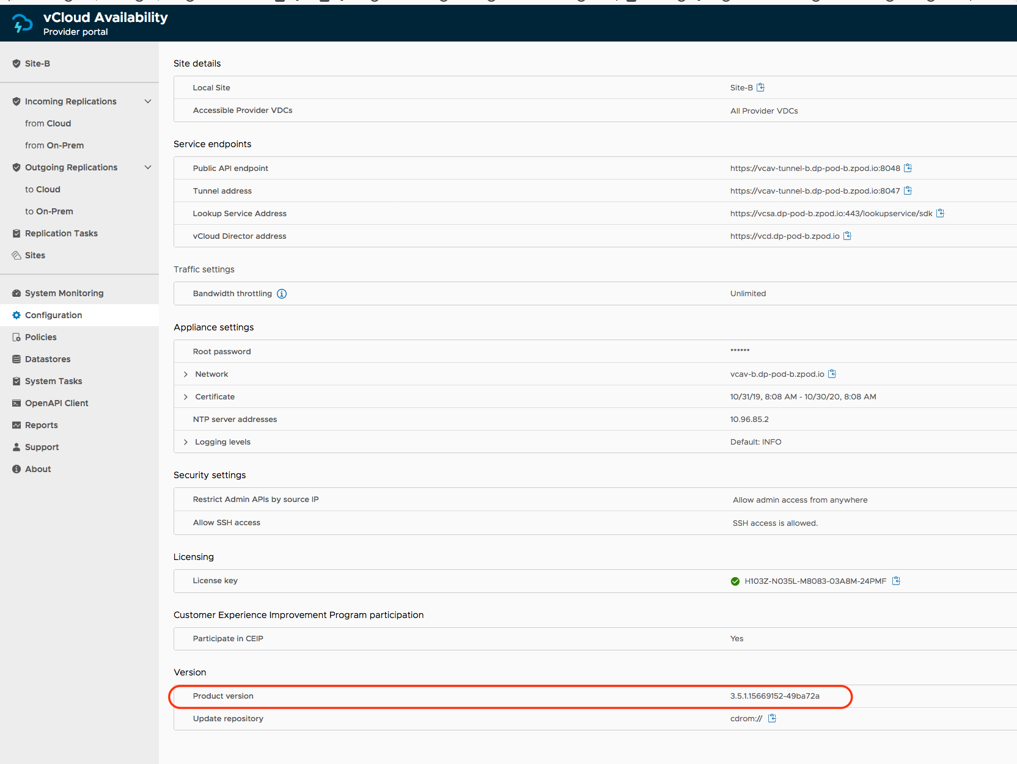
Task: Open outgoing replications to Cloud
Action: click(x=43, y=189)
